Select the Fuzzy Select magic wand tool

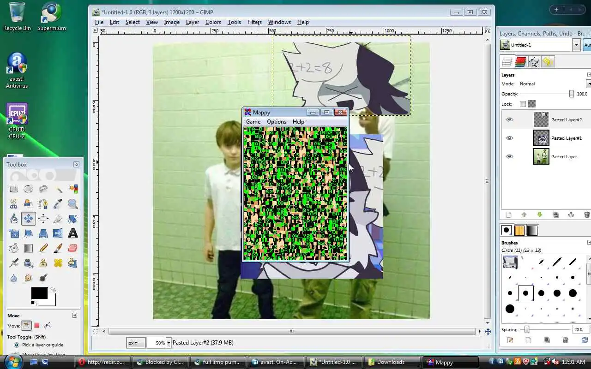click(x=58, y=189)
